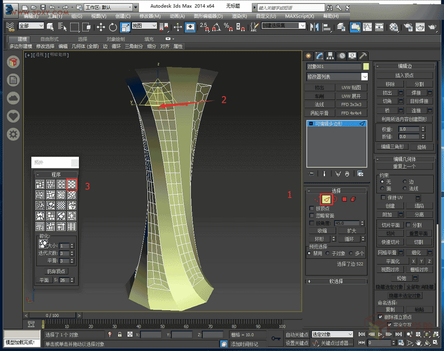Click the object color swatch beside 对象001
The image size is (444, 351).
click(366, 66)
